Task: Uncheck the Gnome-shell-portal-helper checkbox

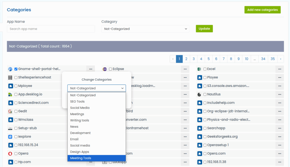Action: point(16,69)
